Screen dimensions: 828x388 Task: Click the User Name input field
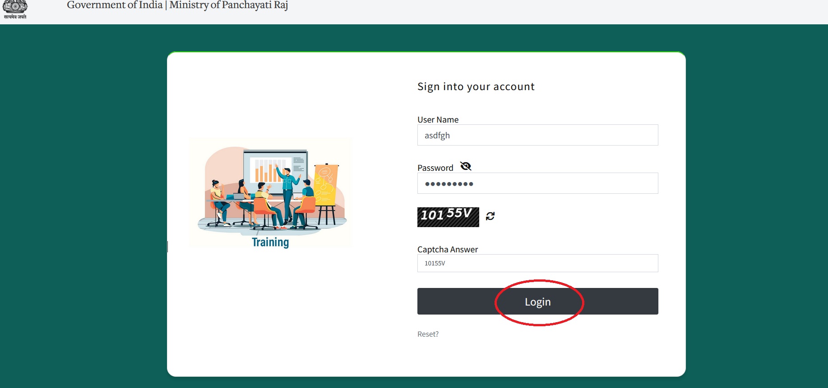[537, 135]
